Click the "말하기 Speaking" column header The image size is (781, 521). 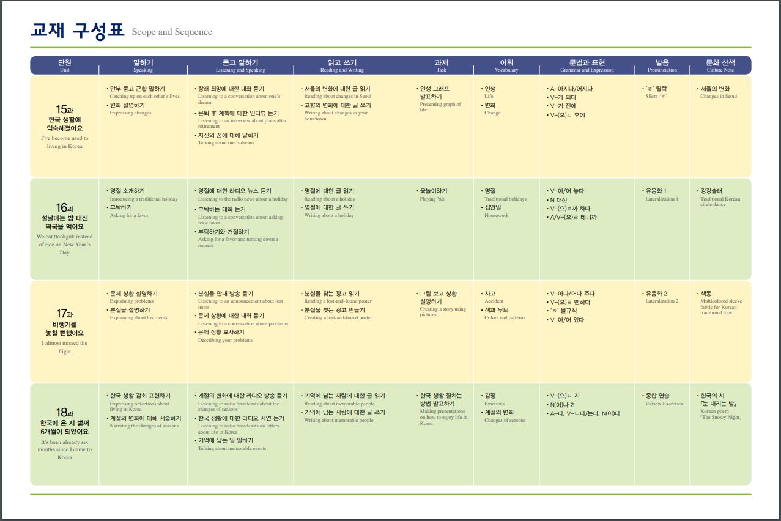coord(143,65)
